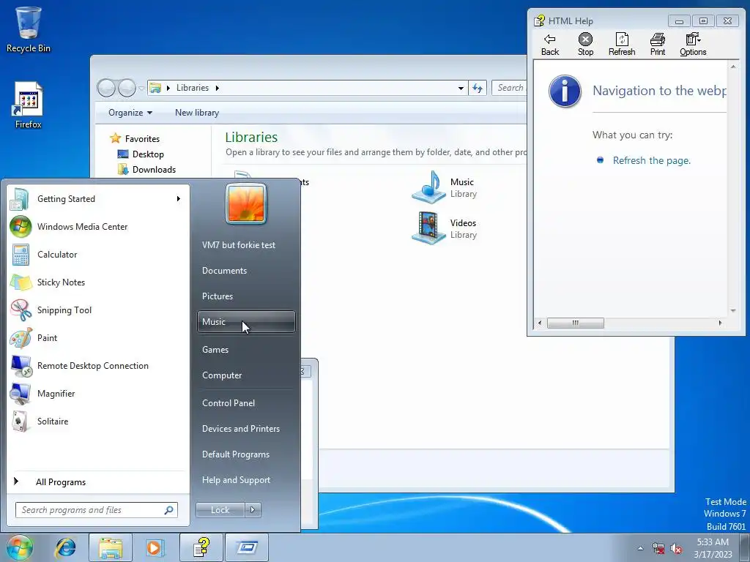Click arrow after Libraries in breadcrumb
Viewport: 750px width, 562px height.
217,88
